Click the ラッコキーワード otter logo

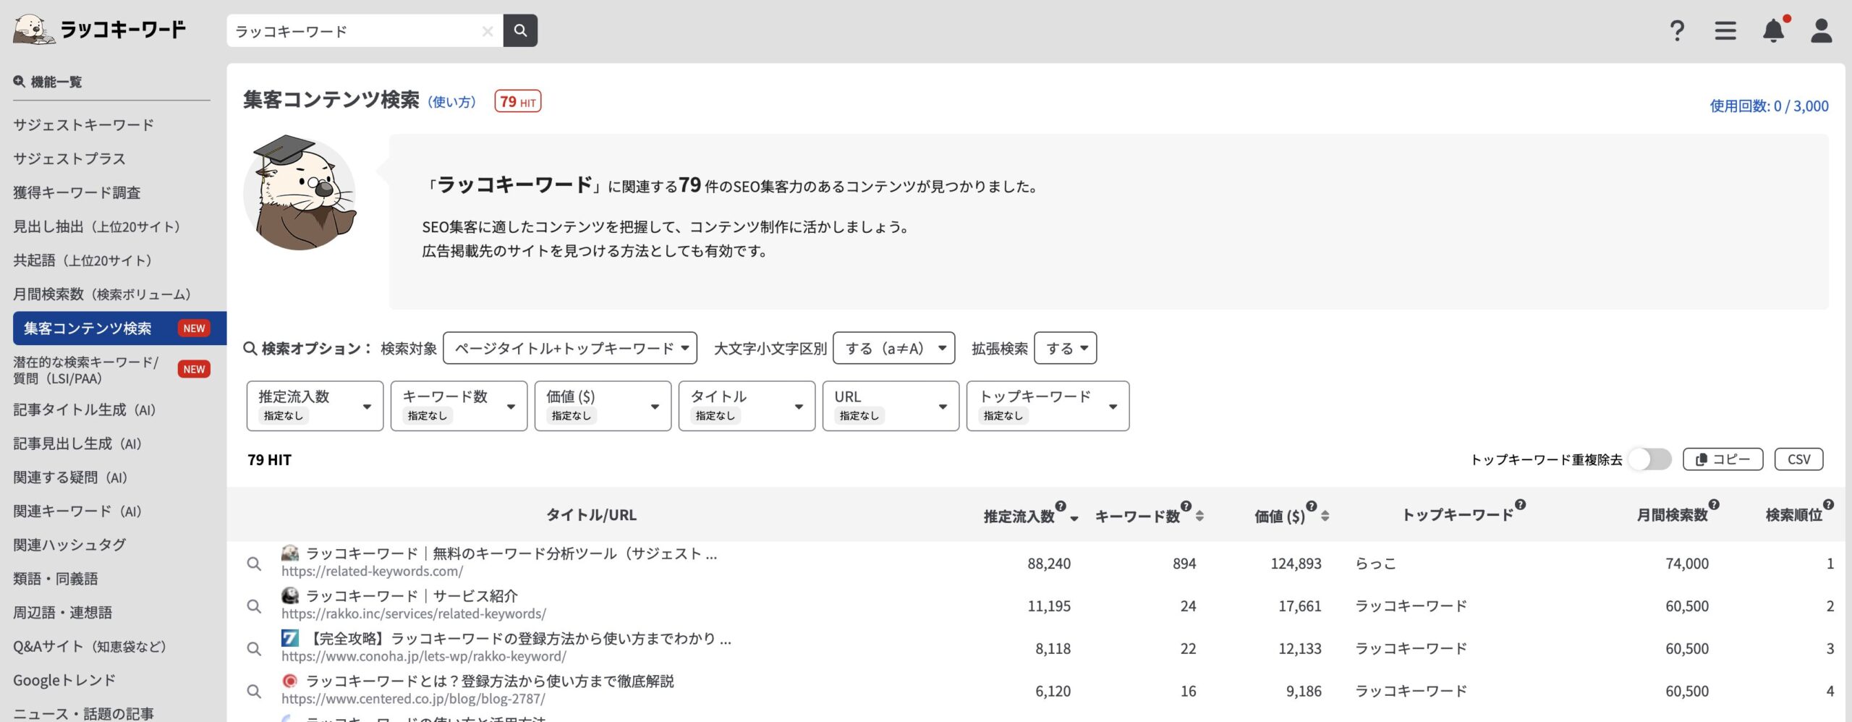point(100,30)
